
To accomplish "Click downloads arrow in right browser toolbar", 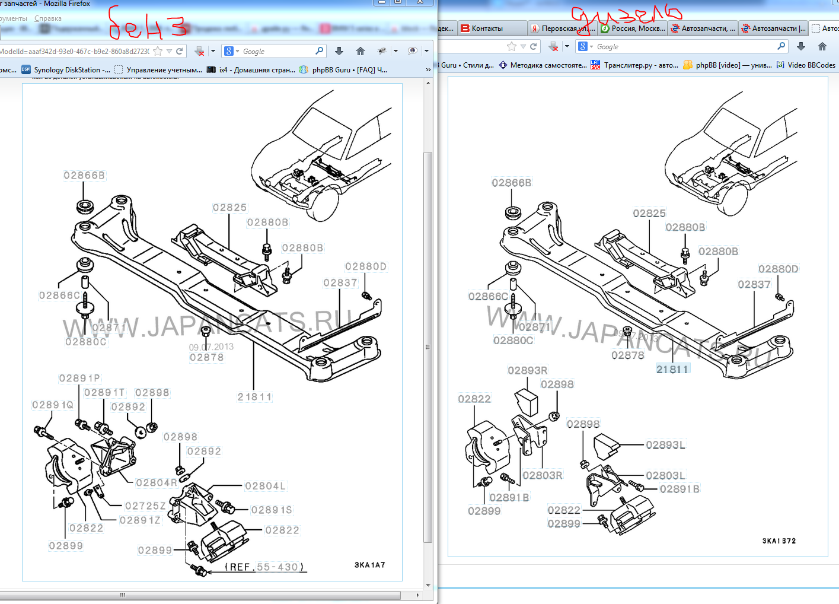I will tap(801, 46).
